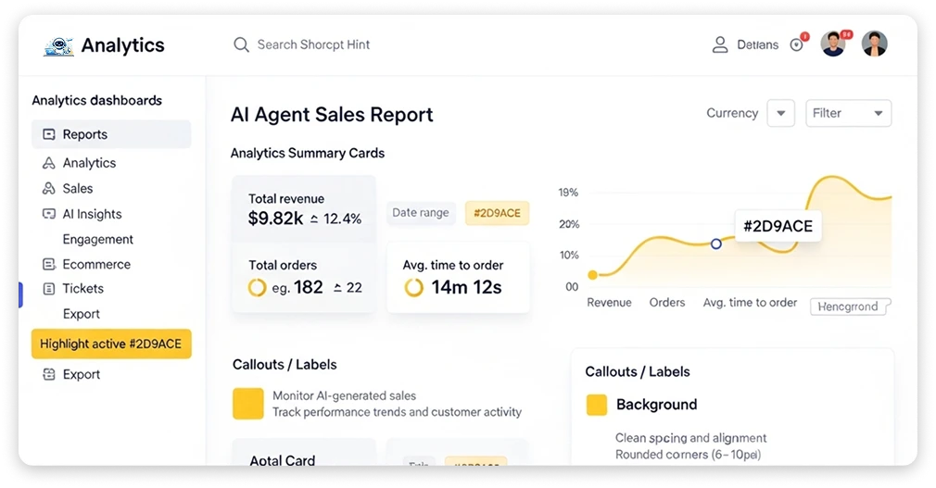The image size is (936, 488).
Task: Click the search magnifier icon
Action: [x=241, y=44]
